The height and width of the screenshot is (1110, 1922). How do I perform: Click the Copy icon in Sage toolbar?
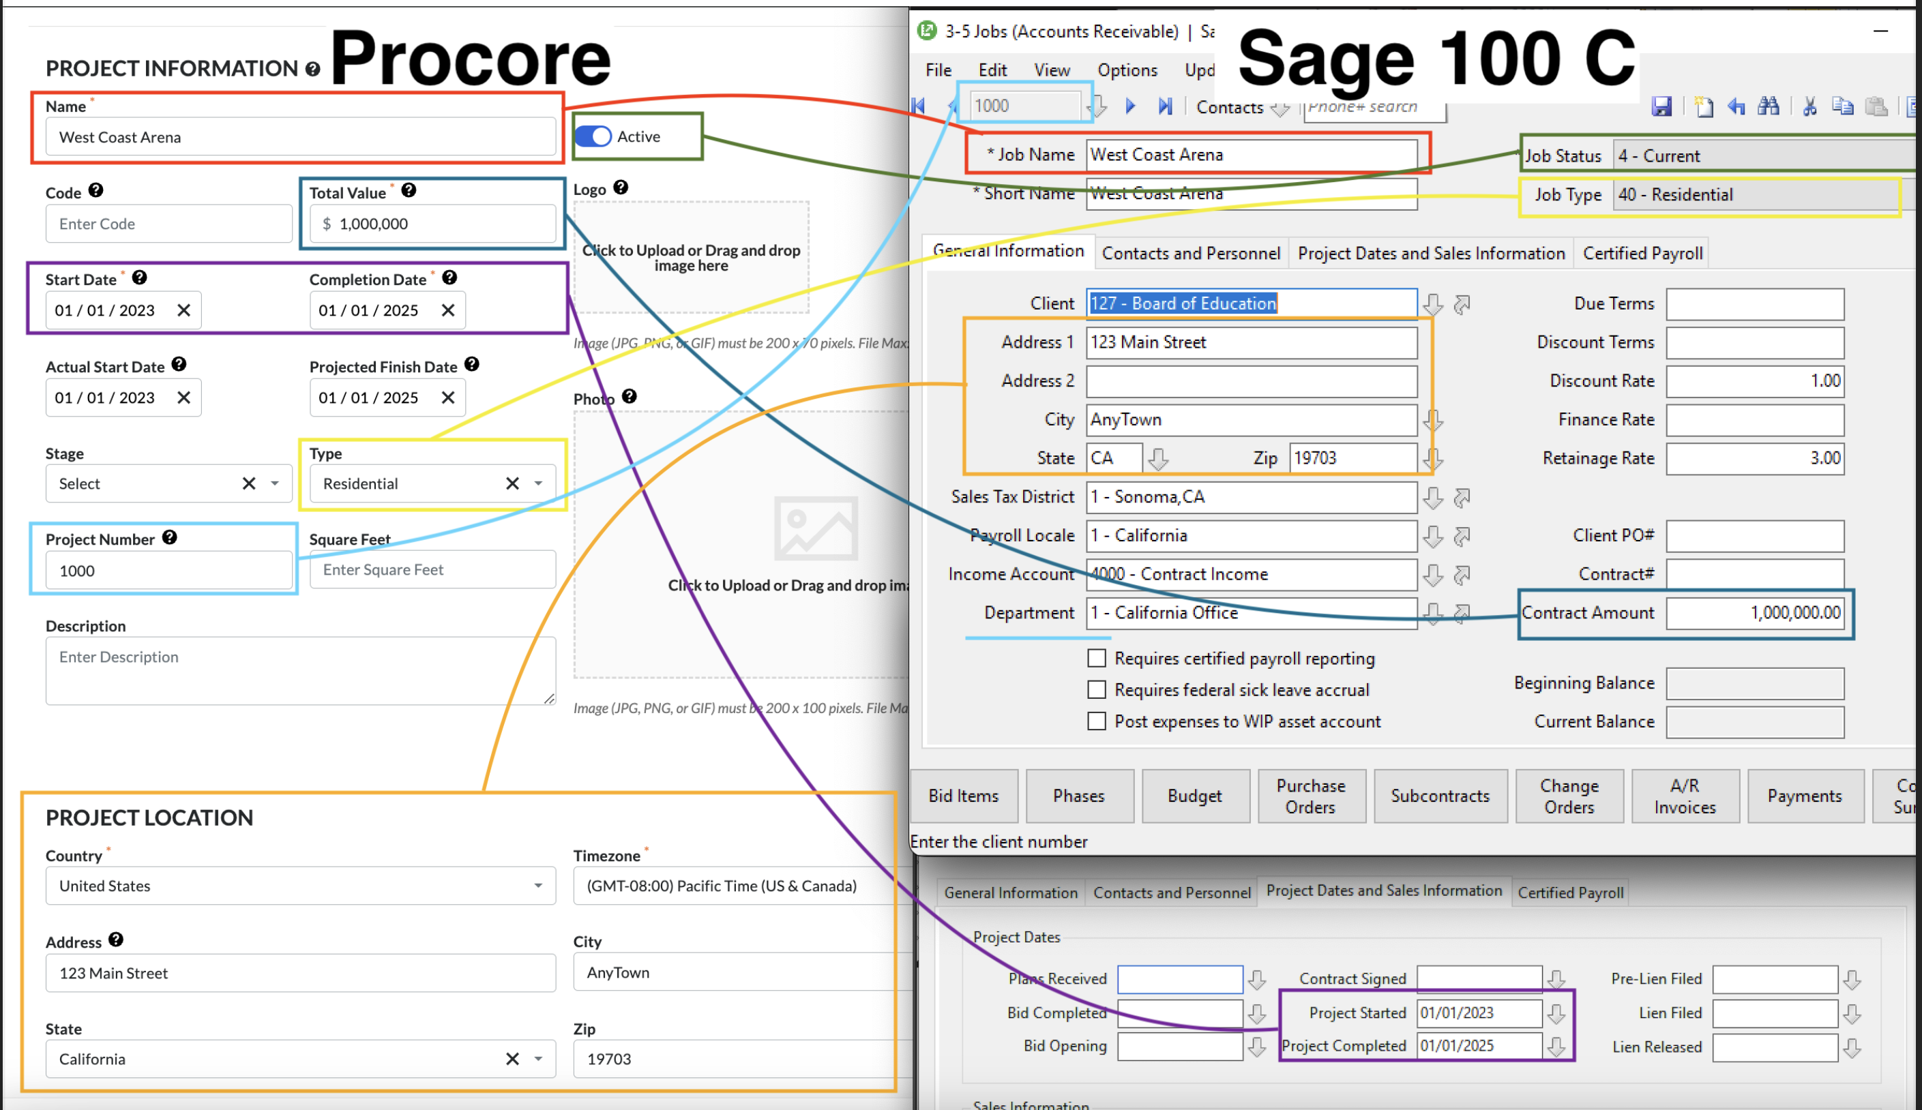pyautogui.click(x=1843, y=107)
